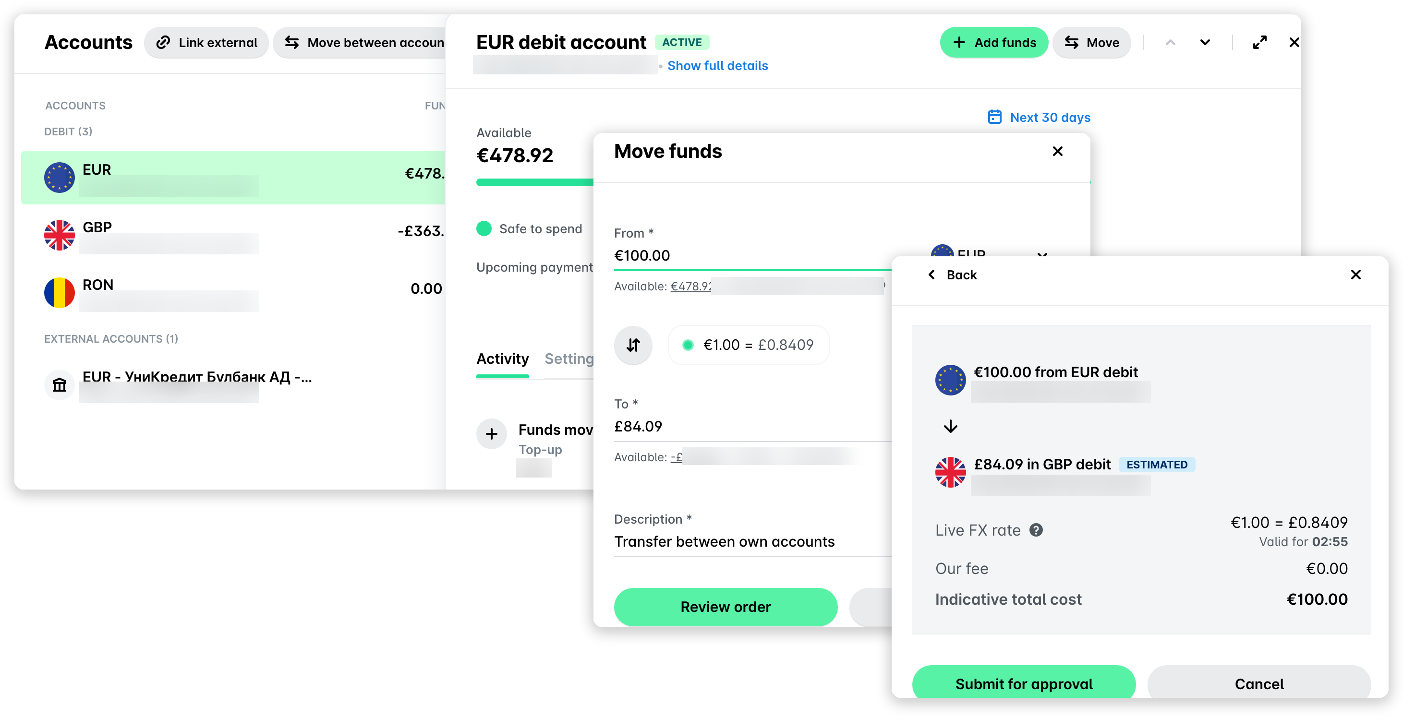Click the Add funds button

pos(994,42)
